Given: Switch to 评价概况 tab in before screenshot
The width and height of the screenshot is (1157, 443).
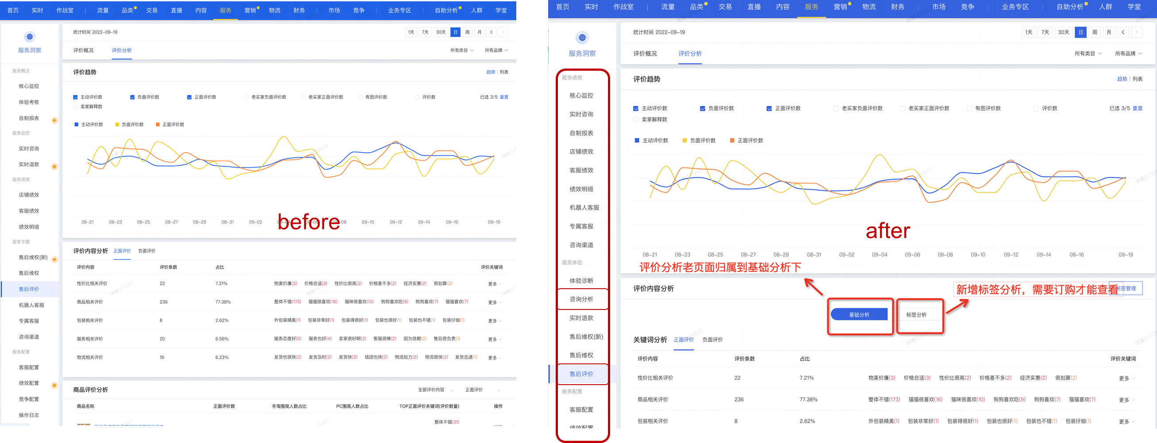Looking at the screenshot, I should tap(84, 51).
